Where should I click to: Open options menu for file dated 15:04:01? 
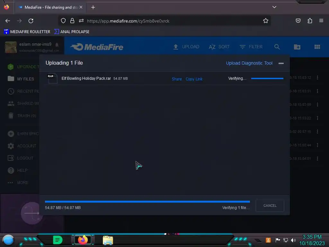coord(317,158)
